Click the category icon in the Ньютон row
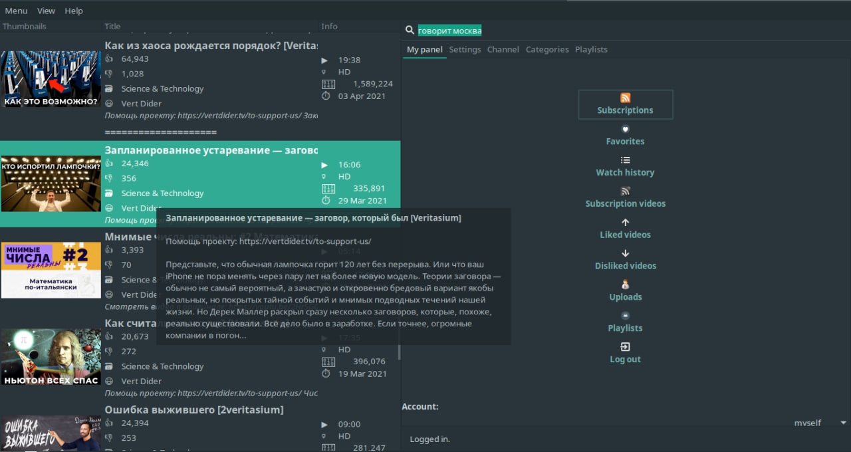The height and width of the screenshot is (452, 851). click(x=109, y=366)
